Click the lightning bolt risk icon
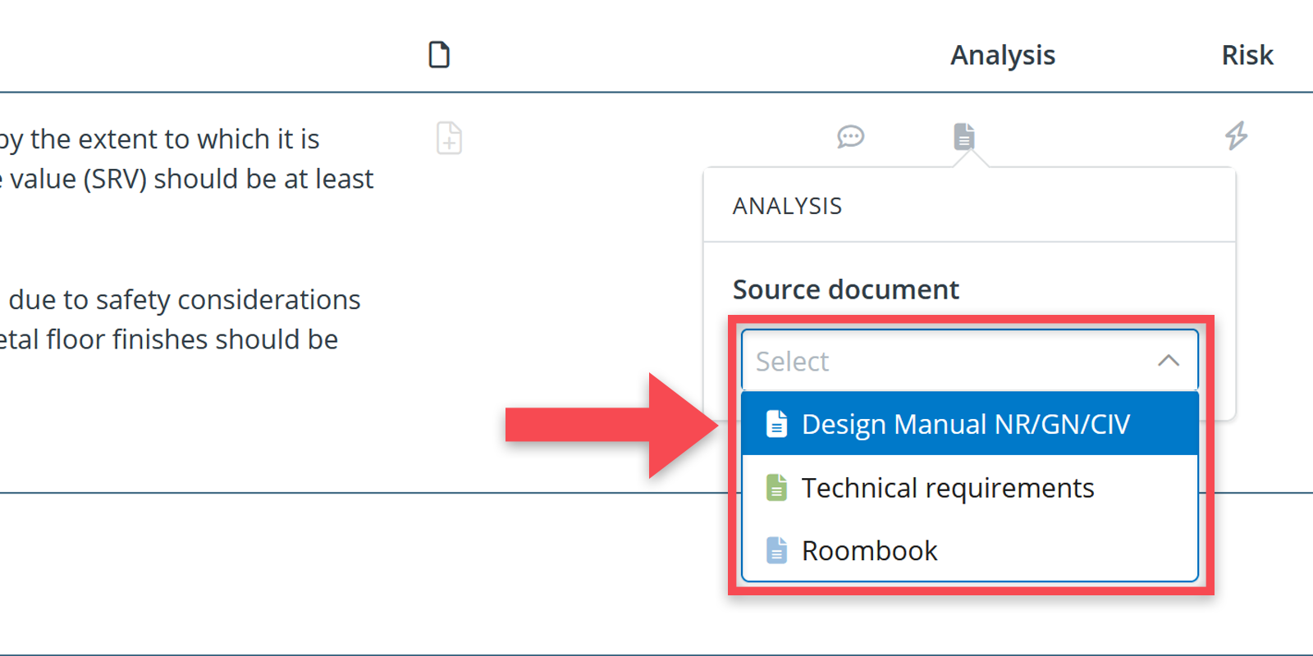This screenshot has width=1313, height=656. (x=1236, y=135)
